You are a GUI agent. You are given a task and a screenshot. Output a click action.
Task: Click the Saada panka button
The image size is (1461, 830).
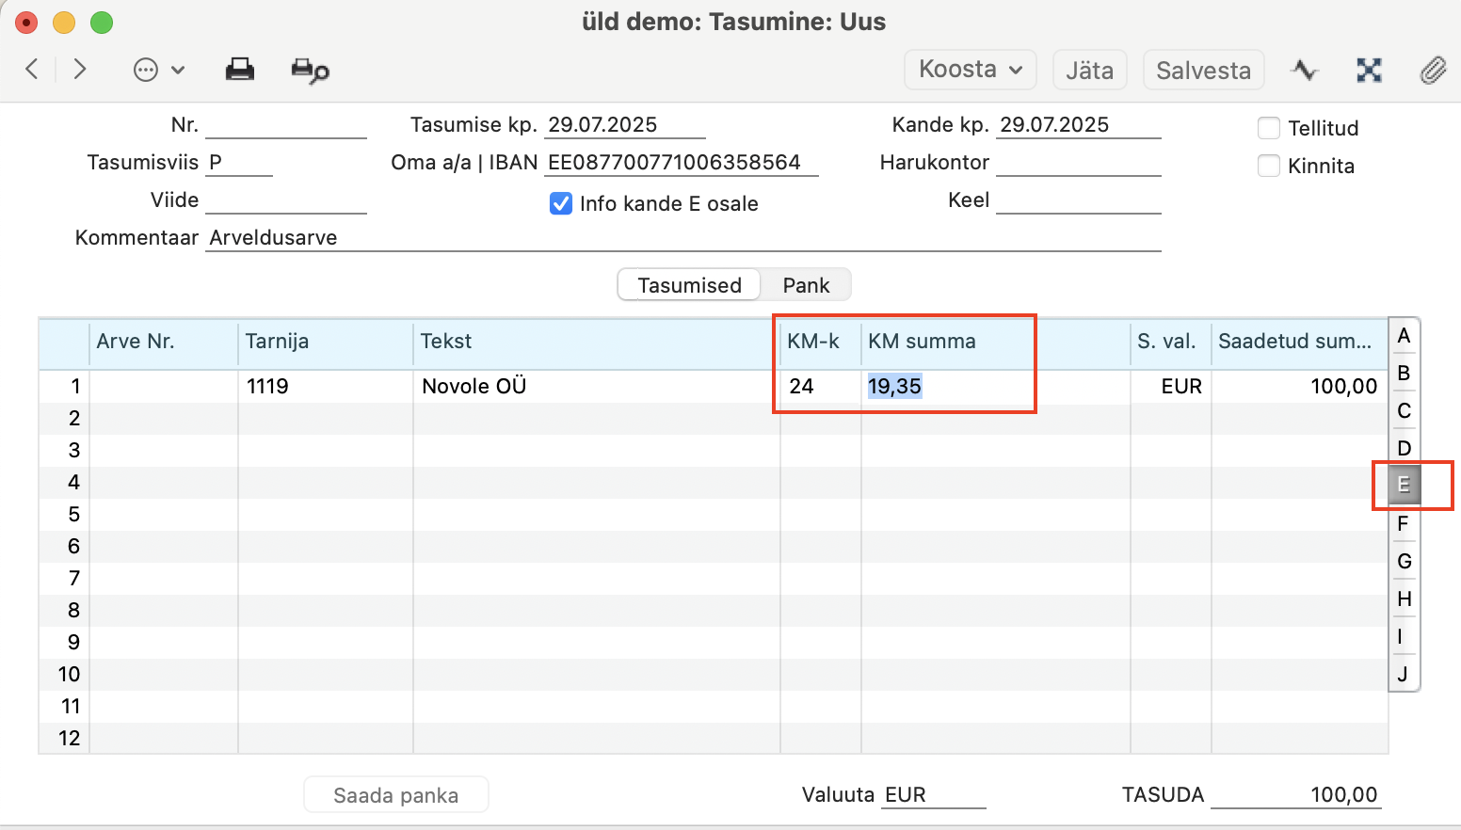(x=395, y=795)
